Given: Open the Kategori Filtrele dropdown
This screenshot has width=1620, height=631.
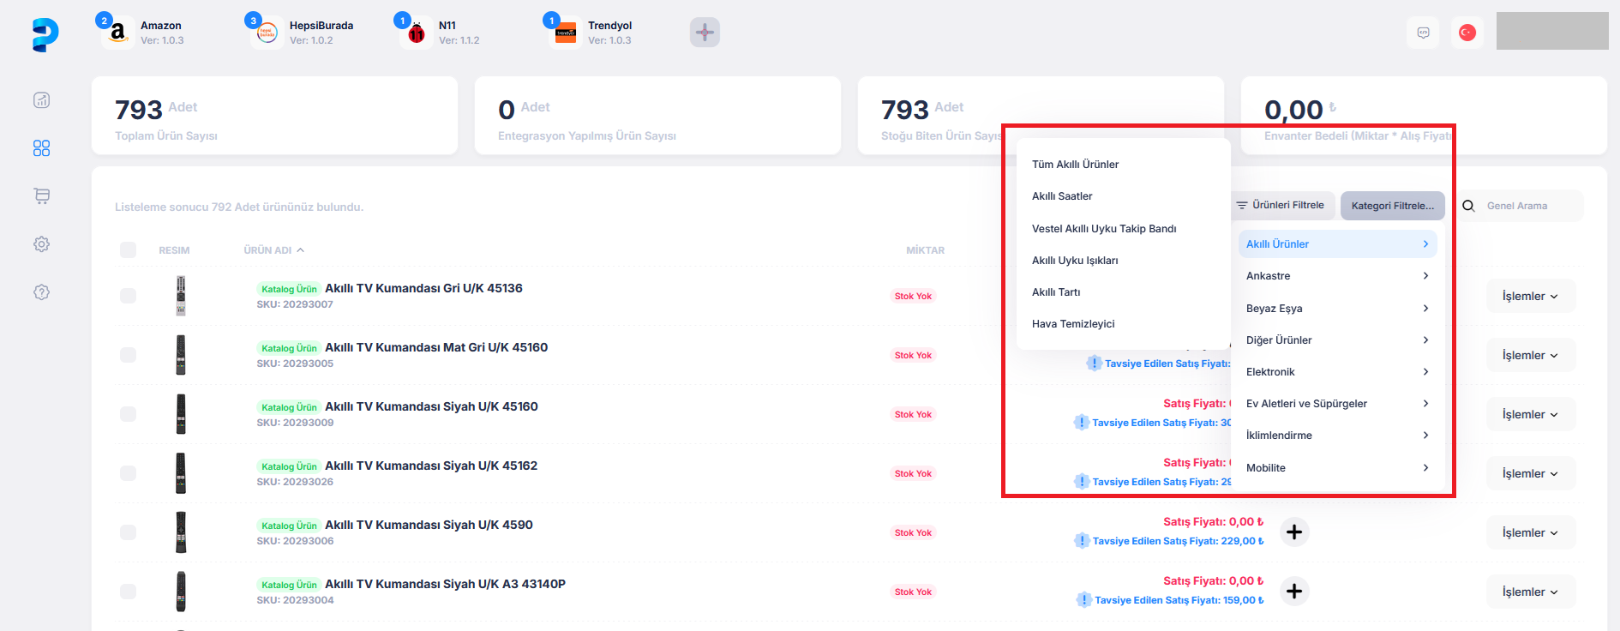Looking at the screenshot, I should click(1392, 206).
